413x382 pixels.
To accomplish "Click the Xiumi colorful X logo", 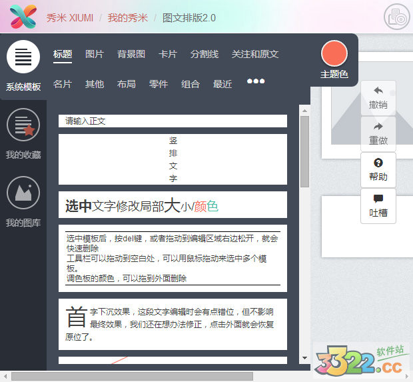I will [x=23, y=17].
